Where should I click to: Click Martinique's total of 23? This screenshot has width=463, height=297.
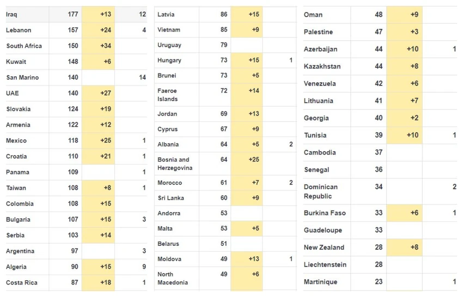(x=379, y=282)
